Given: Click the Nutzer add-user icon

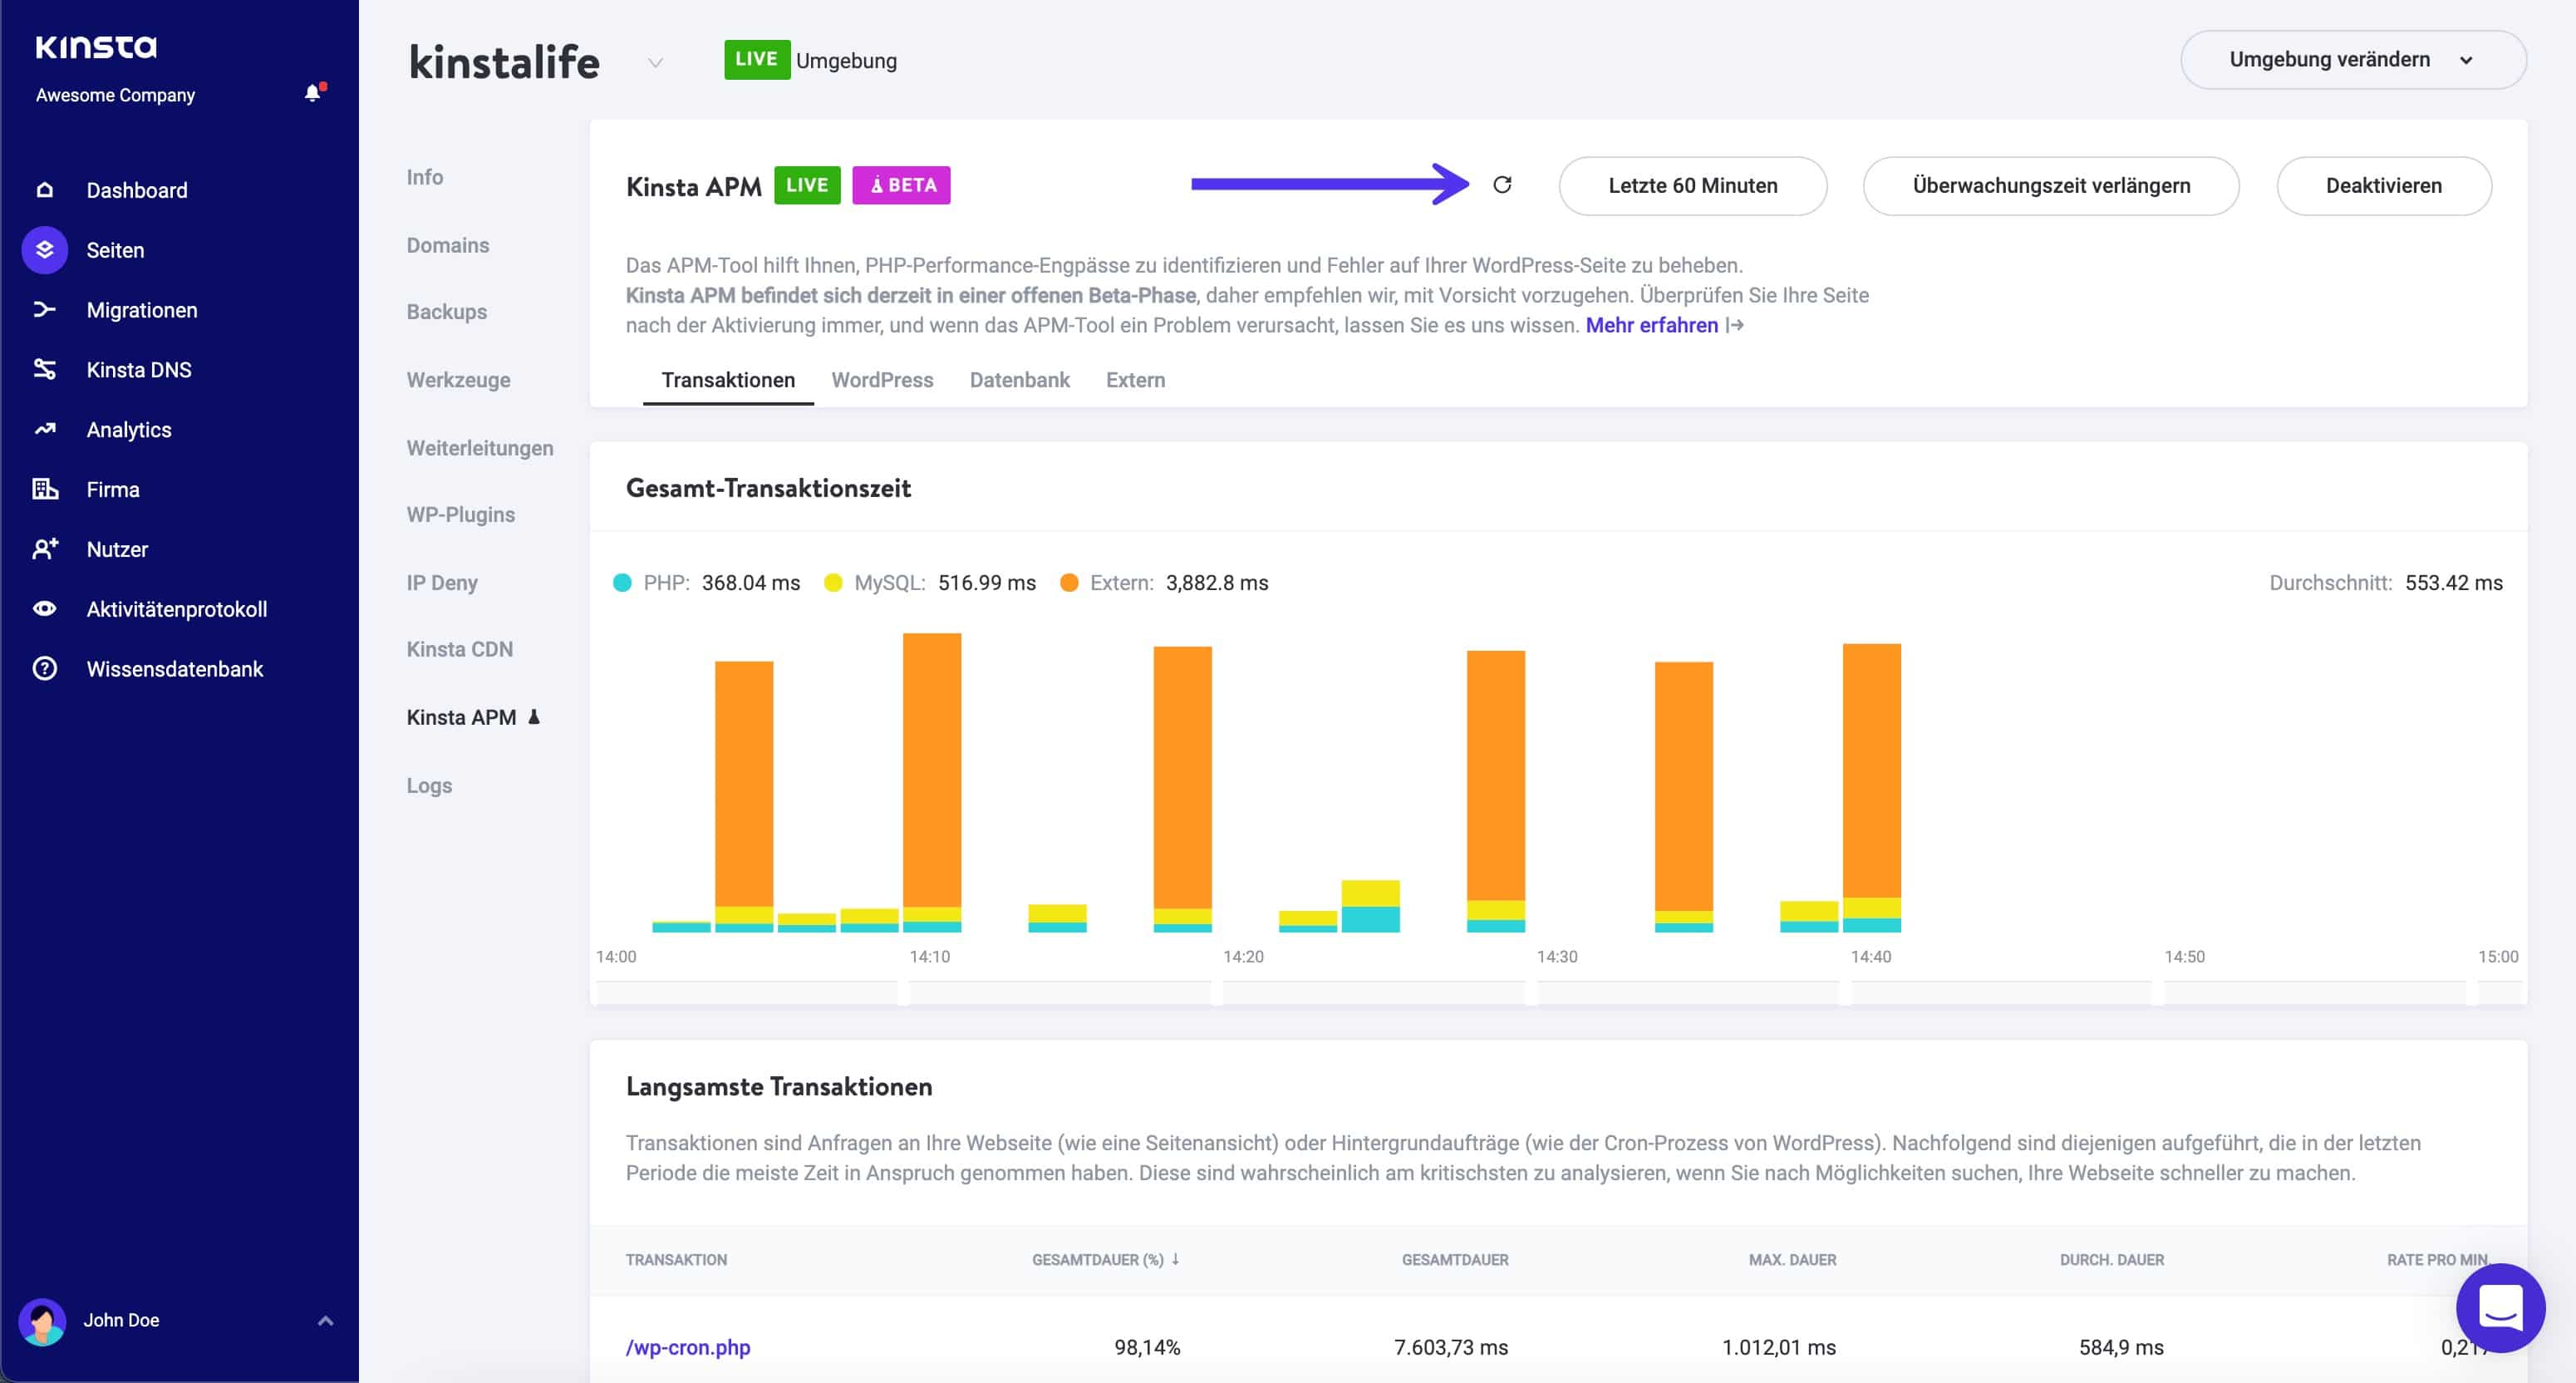Looking at the screenshot, I should tap(44, 548).
